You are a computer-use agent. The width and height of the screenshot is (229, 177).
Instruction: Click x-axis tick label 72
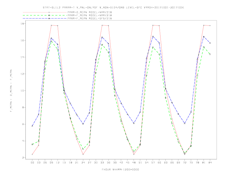[x=184, y=163]
